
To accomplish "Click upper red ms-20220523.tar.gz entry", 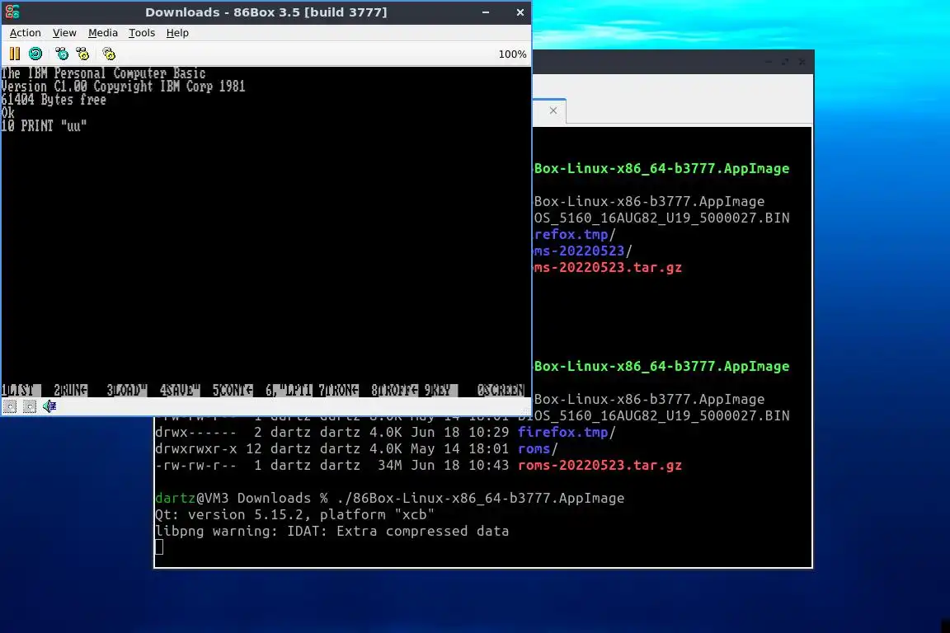I will 608,267.
